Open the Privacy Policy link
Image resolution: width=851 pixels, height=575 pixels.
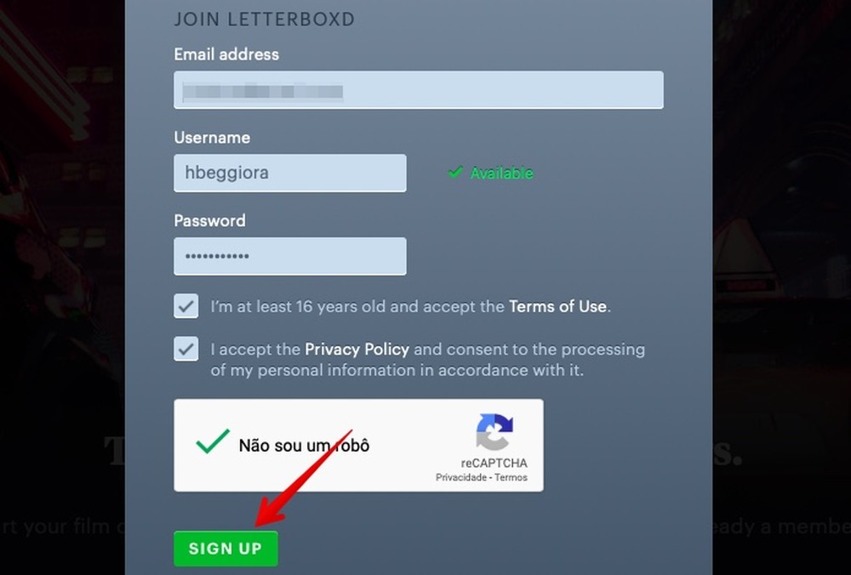coord(357,349)
